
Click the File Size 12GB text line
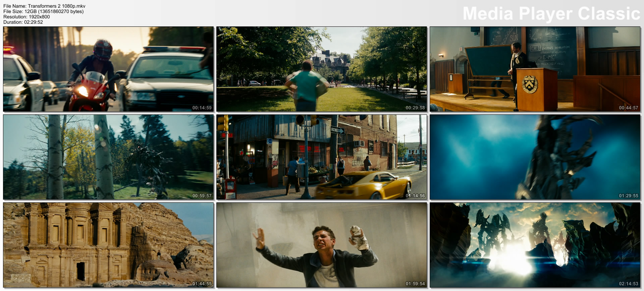pos(43,11)
